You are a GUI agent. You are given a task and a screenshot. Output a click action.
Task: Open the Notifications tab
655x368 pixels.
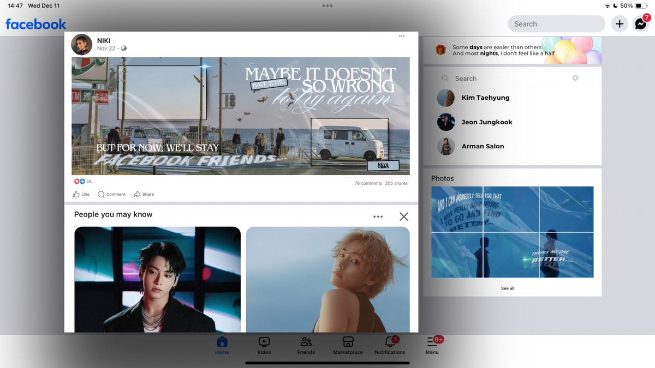pos(390,346)
